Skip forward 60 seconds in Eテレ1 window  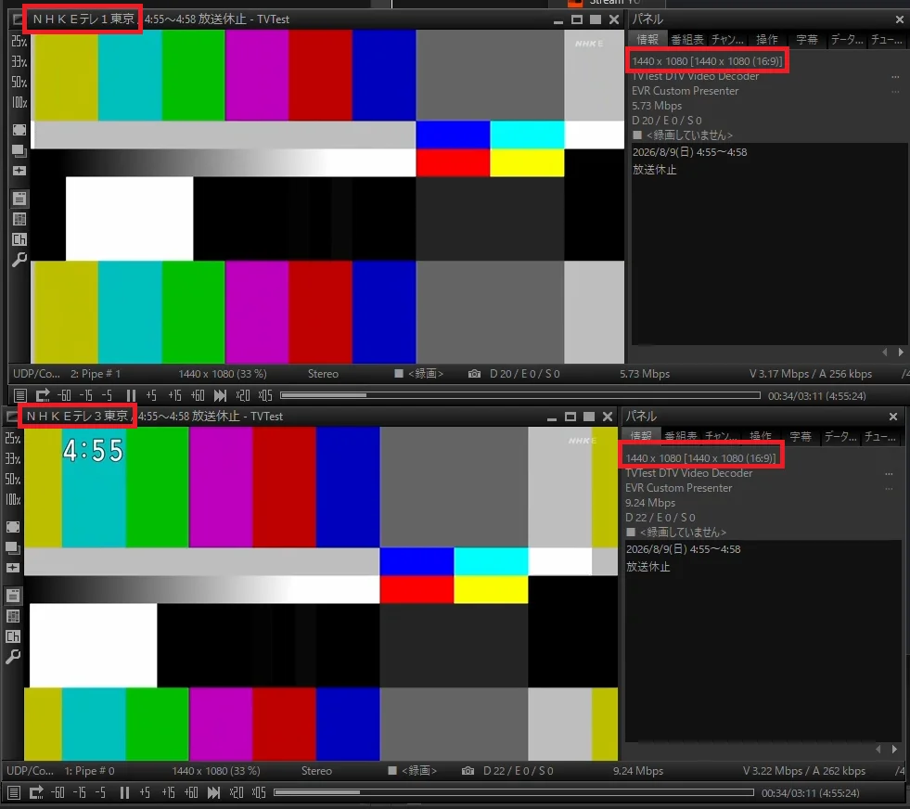pyautogui.click(x=198, y=396)
